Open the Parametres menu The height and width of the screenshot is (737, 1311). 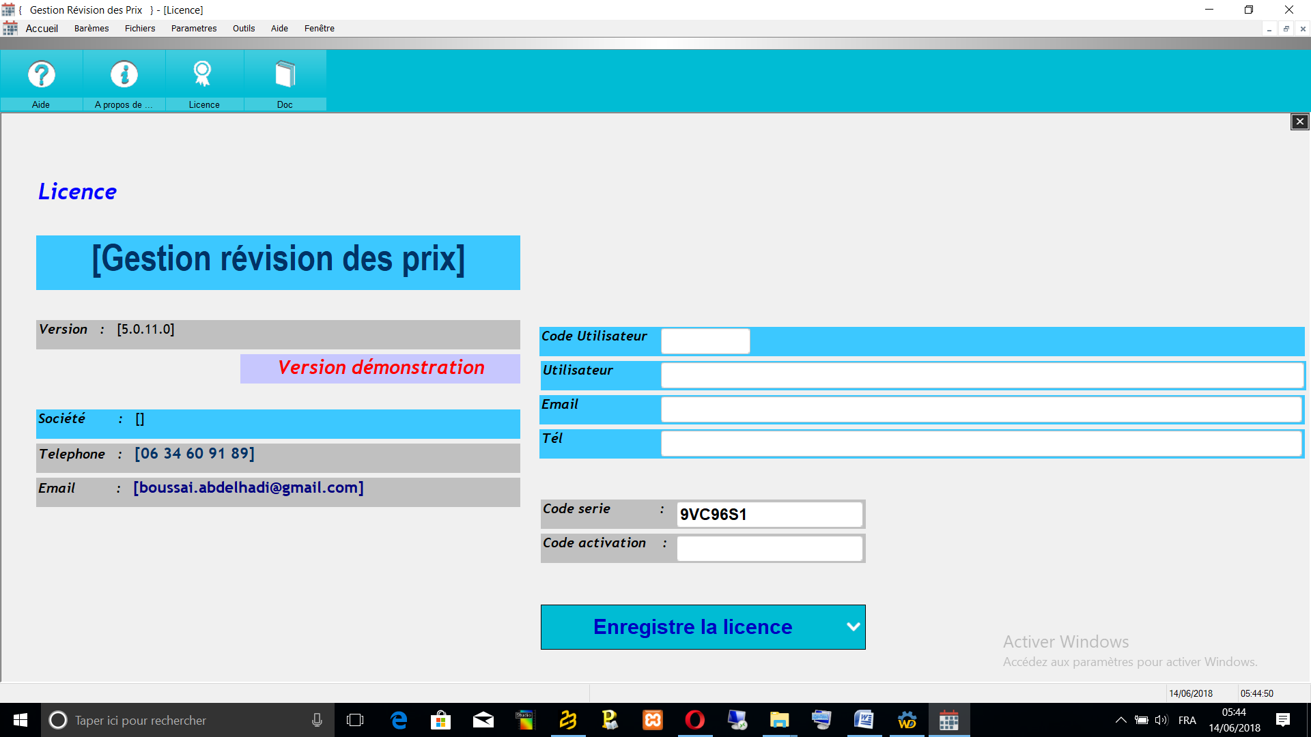coord(194,29)
